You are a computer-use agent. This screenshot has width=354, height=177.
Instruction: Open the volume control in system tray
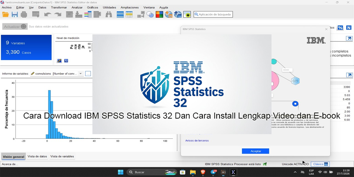(x=325, y=172)
